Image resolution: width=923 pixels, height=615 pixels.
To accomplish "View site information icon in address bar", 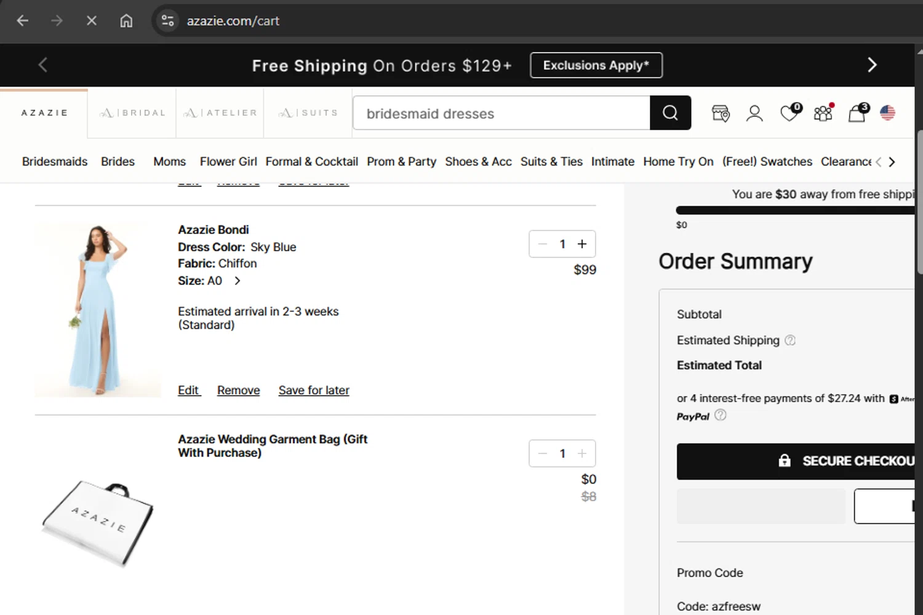I will 167,21.
